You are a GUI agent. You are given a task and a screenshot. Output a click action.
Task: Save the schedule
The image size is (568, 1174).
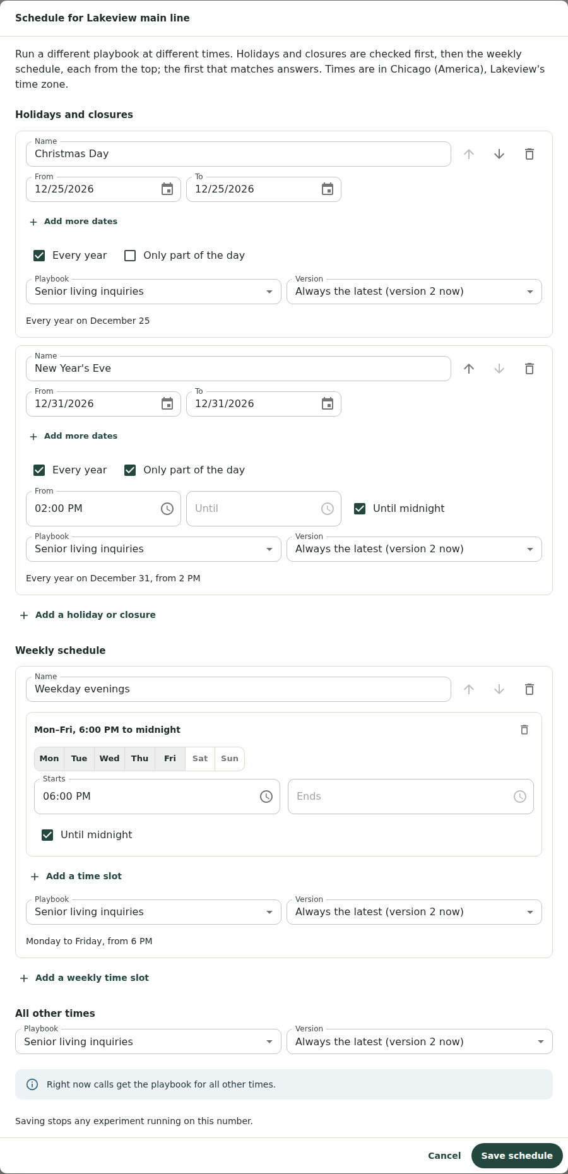click(517, 1156)
